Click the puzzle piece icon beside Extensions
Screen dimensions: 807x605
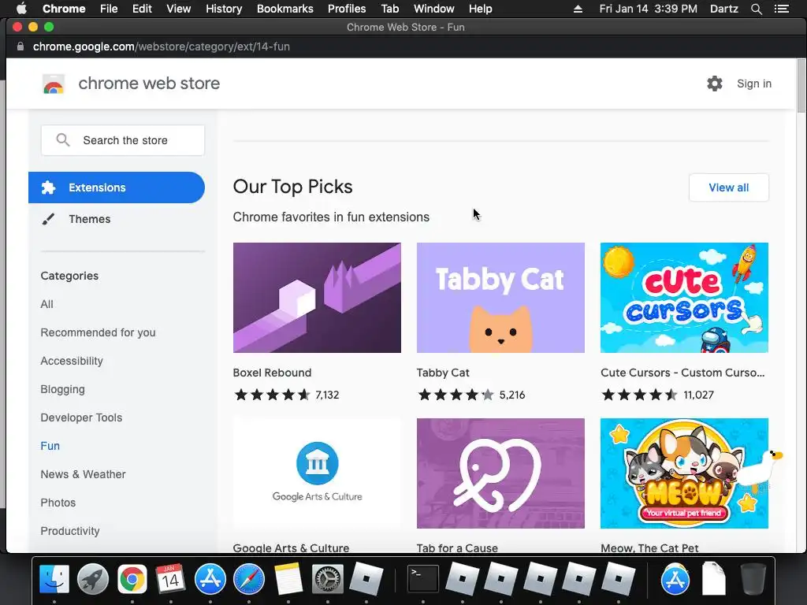coord(48,187)
